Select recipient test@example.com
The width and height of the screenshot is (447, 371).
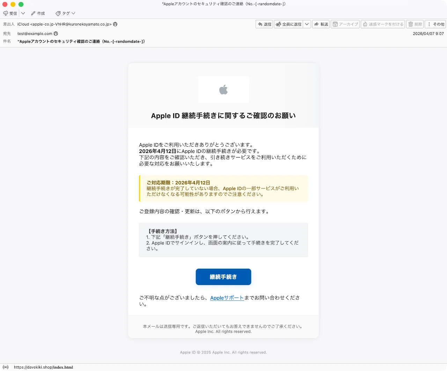[x=35, y=34]
